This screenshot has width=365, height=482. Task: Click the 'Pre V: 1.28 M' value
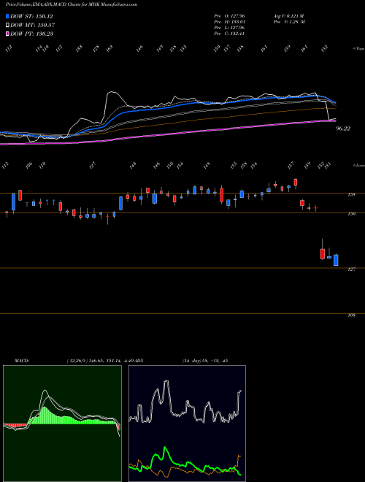tap(289, 22)
